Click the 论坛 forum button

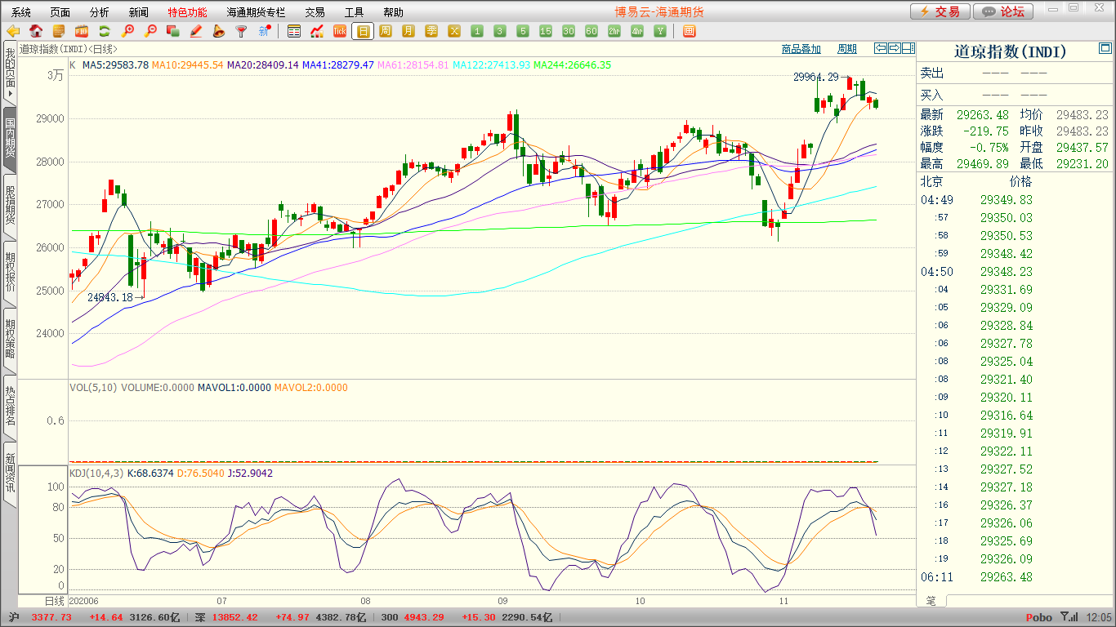[1004, 11]
